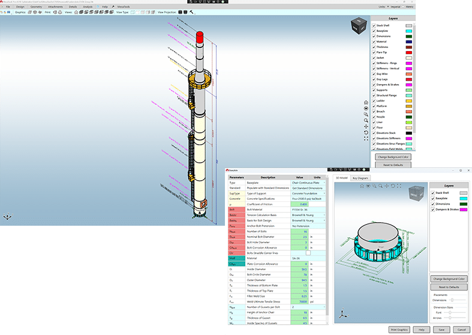Viewport: 472px width, 335px height.
Task: Select the Metric units radio button
Action: [403, 7]
